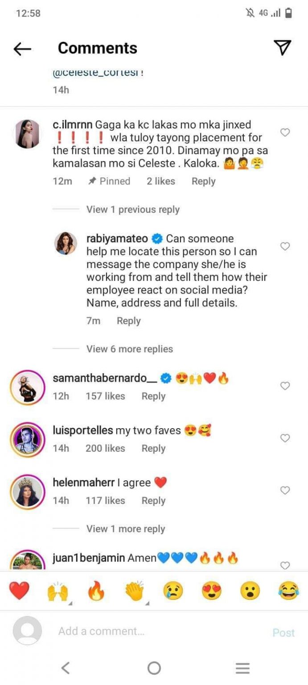
Task: Tap the back arrow to exit Comments
Action: coord(22,49)
